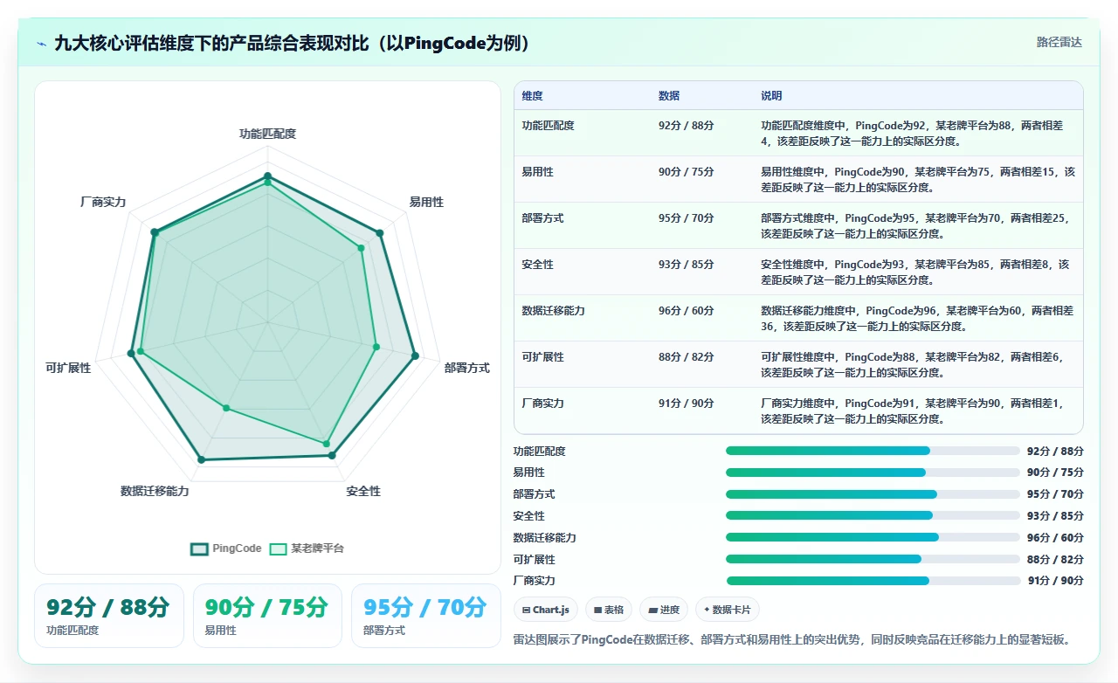Toggle 某老牌平台 legend swatch
This screenshot has height=683, width=1118.
pos(278,549)
